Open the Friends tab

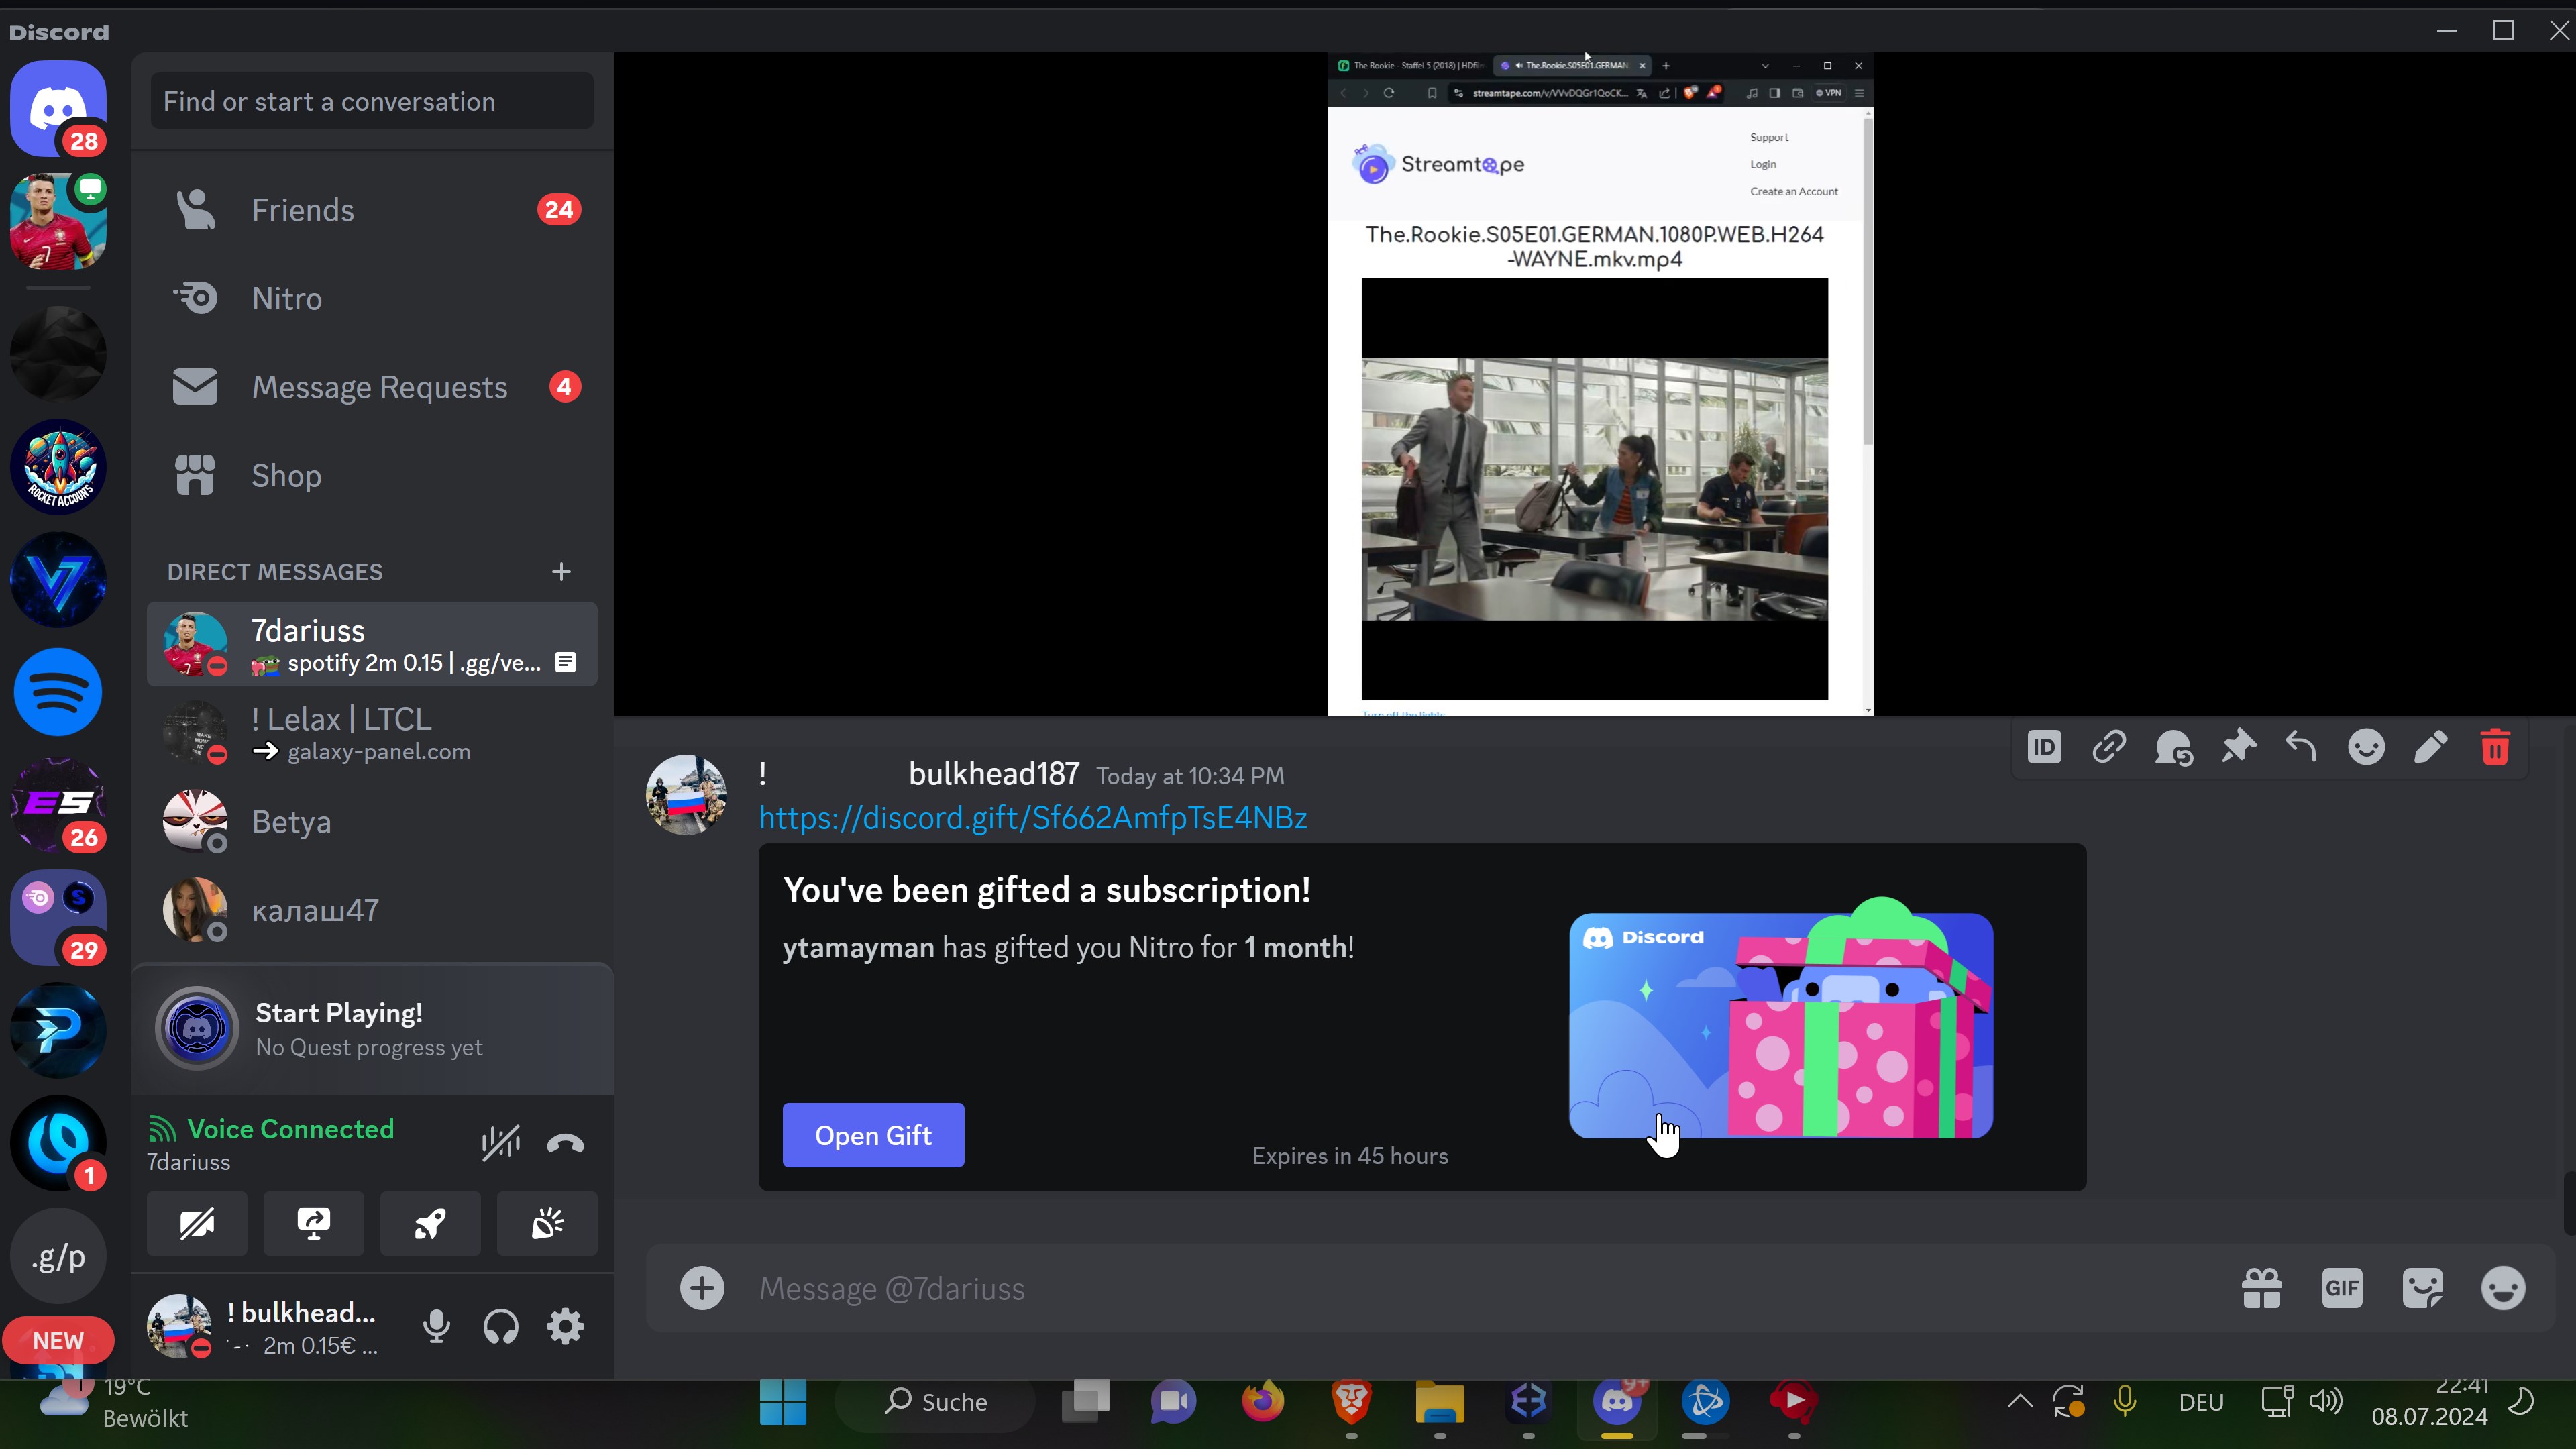[303, 210]
